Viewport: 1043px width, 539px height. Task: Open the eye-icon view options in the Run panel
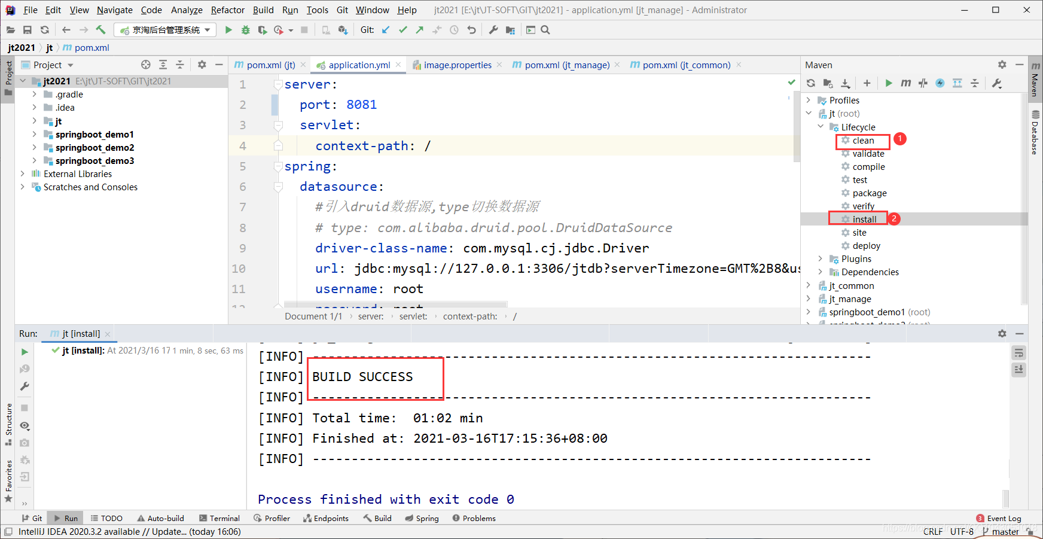coord(25,425)
